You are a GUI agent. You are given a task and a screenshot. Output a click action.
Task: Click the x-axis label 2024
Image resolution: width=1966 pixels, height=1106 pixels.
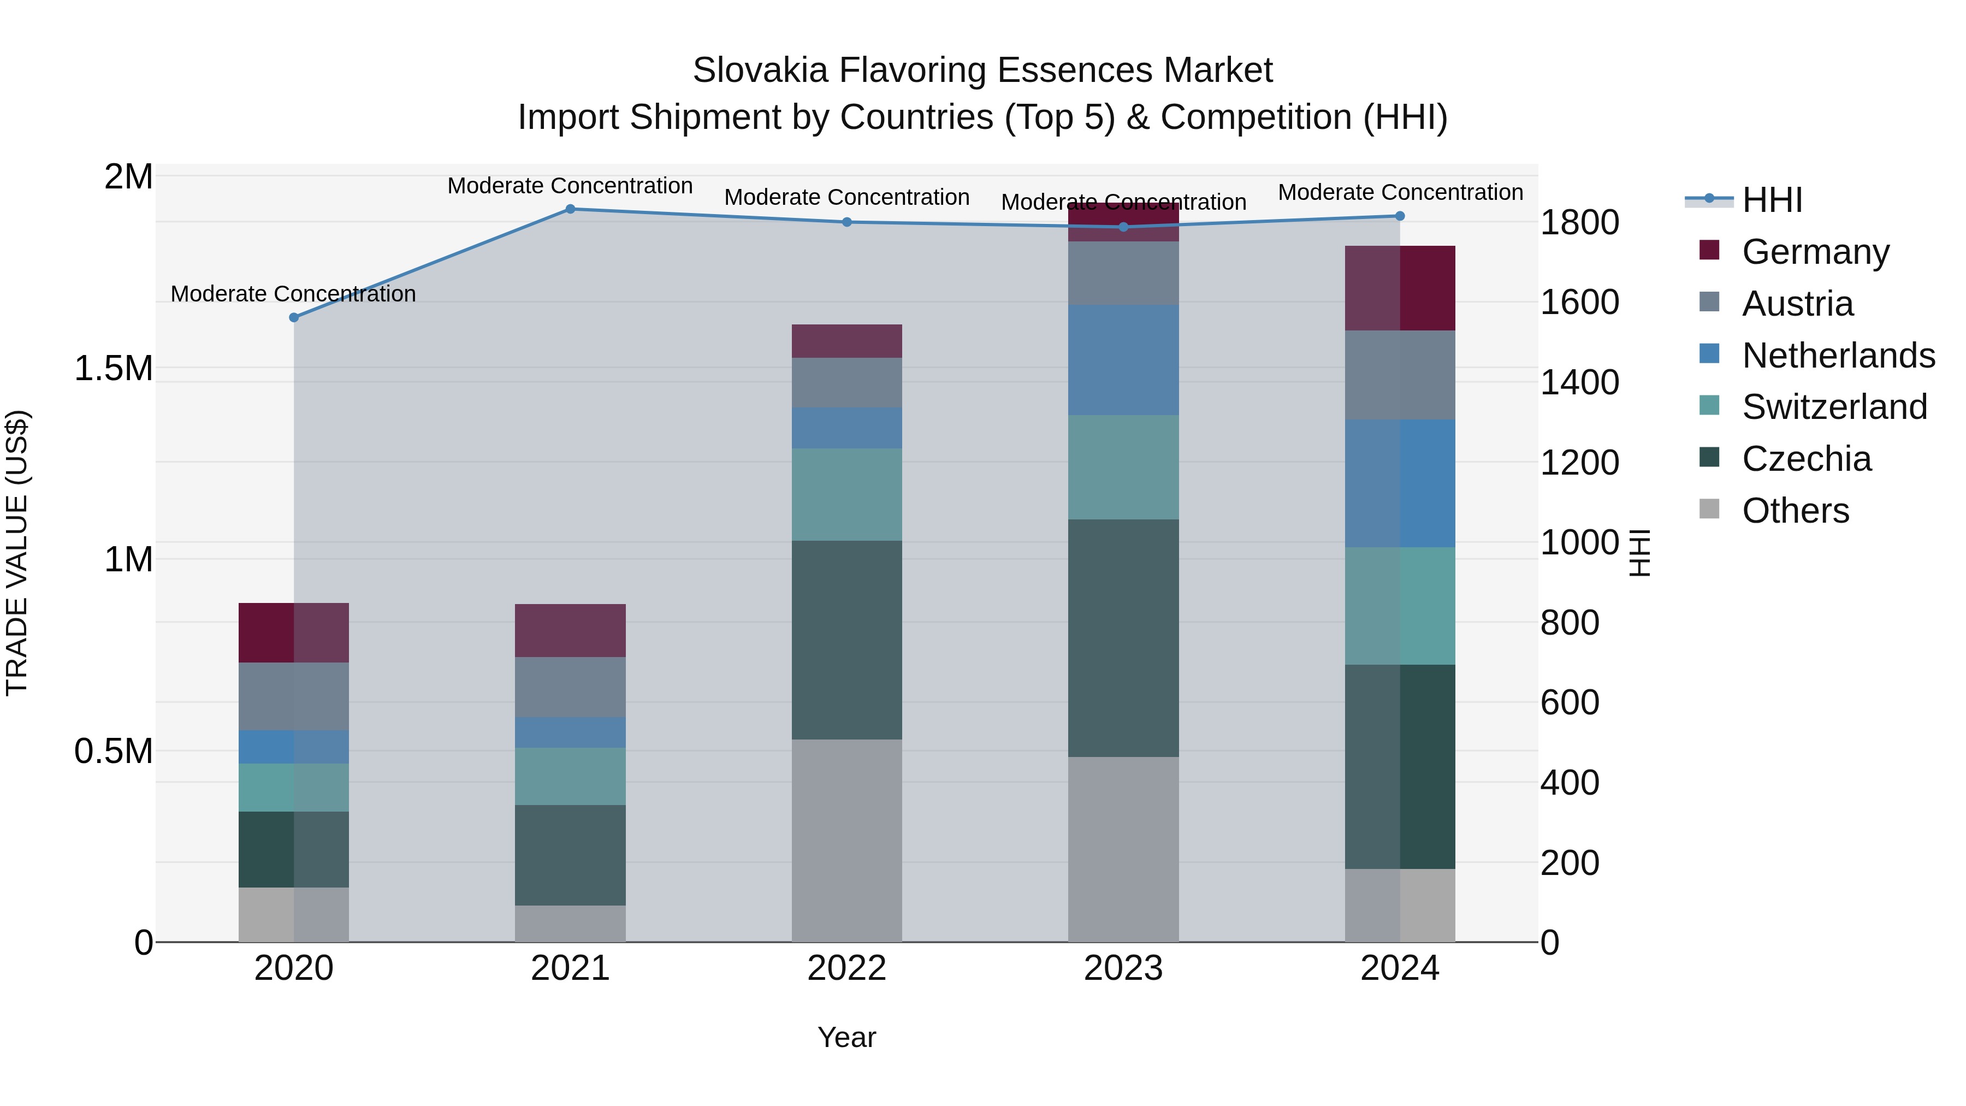pos(1400,968)
